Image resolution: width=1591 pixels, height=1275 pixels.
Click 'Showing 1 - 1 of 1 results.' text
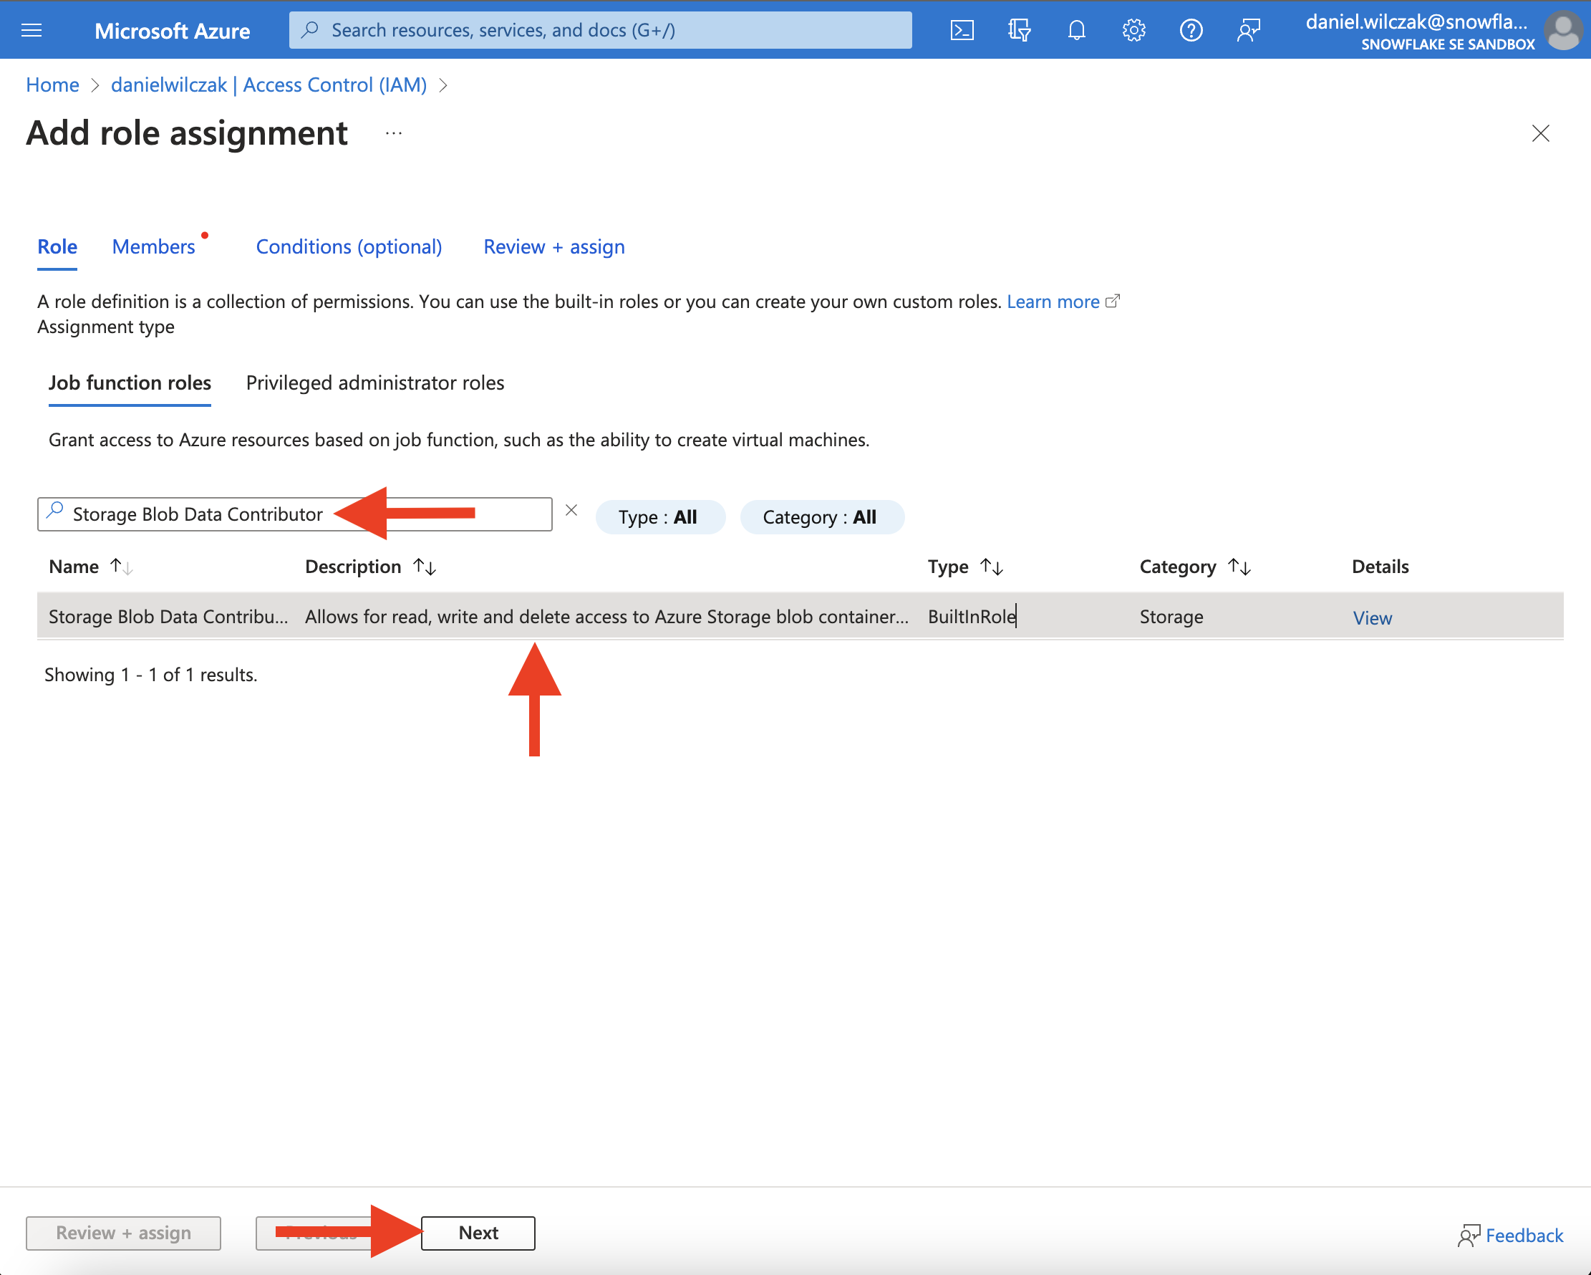click(x=150, y=675)
